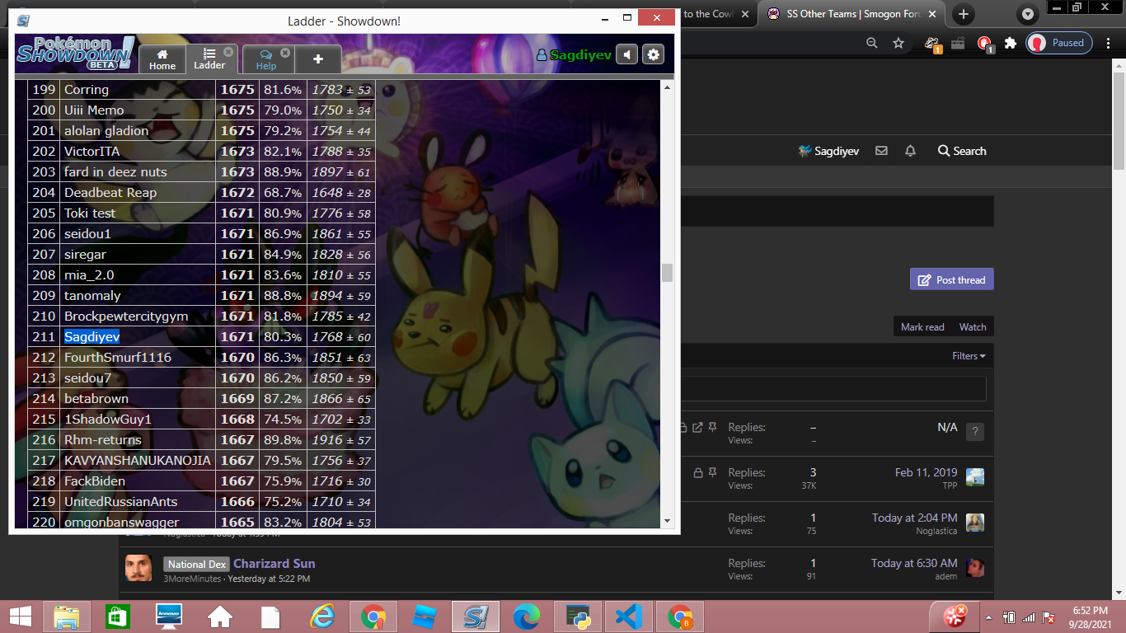Show hidden tray icons arrow

coord(988,617)
